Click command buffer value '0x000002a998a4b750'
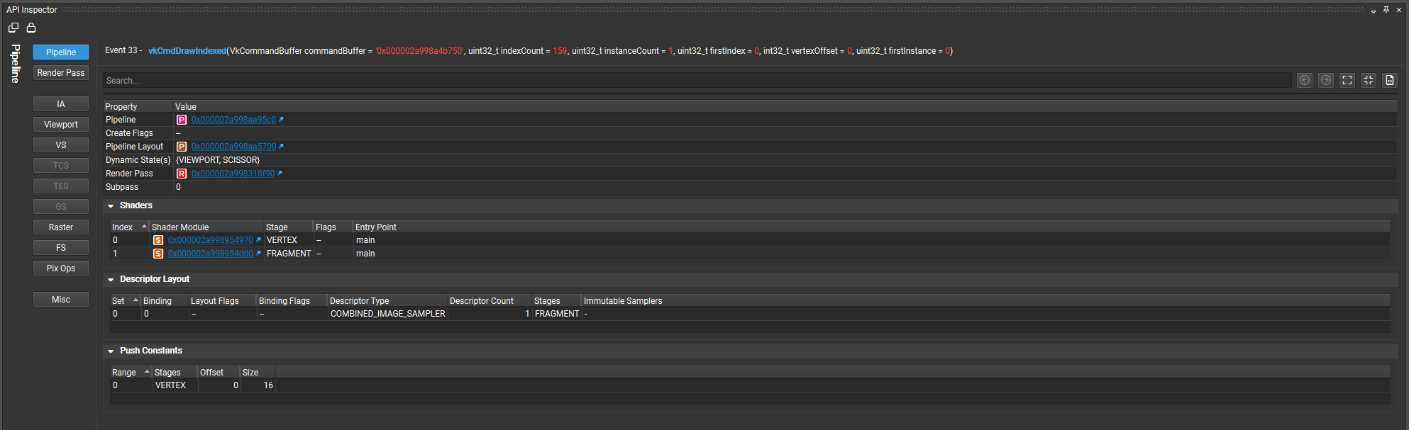Viewport: 1409px width, 430px height. click(x=419, y=51)
